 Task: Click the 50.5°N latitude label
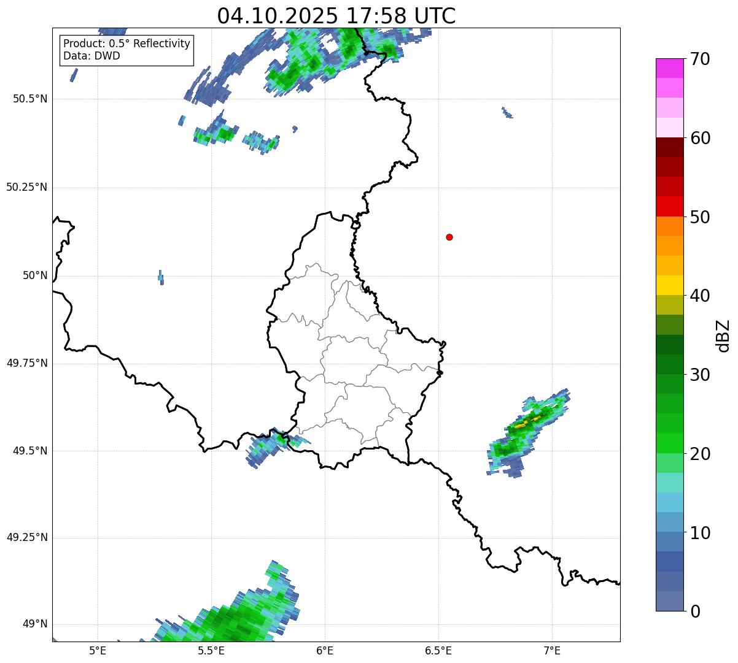30,99
